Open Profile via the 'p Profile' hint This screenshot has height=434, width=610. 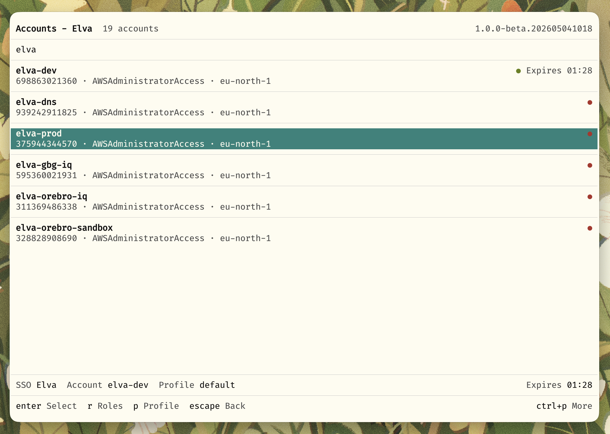(156, 406)
